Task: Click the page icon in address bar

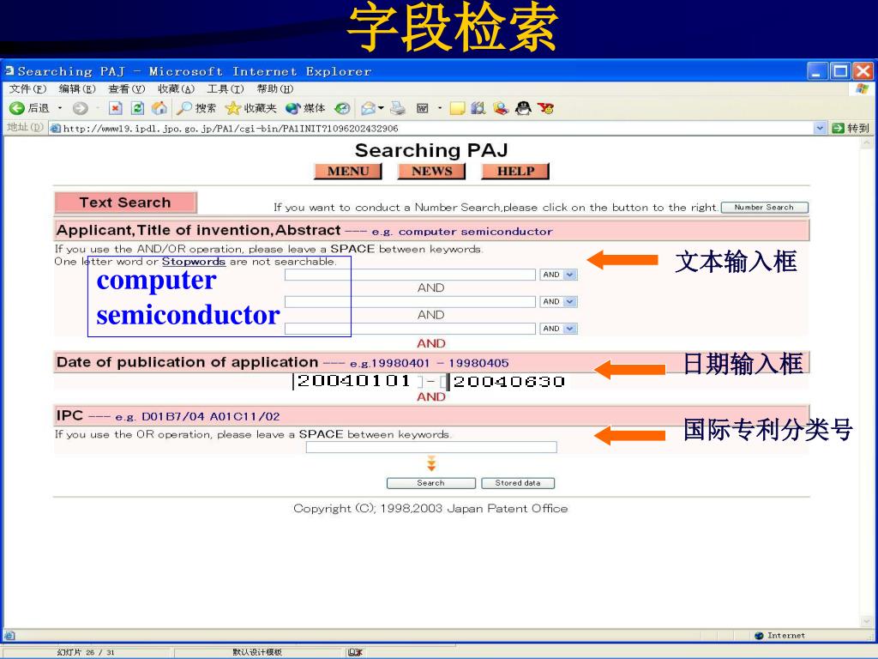Action: point(55,129)
